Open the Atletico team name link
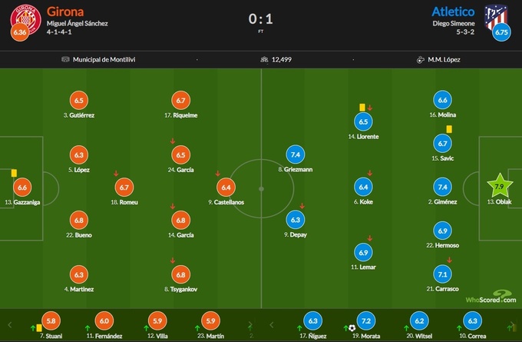Viewport: 522px width, 342px height. 453,12
